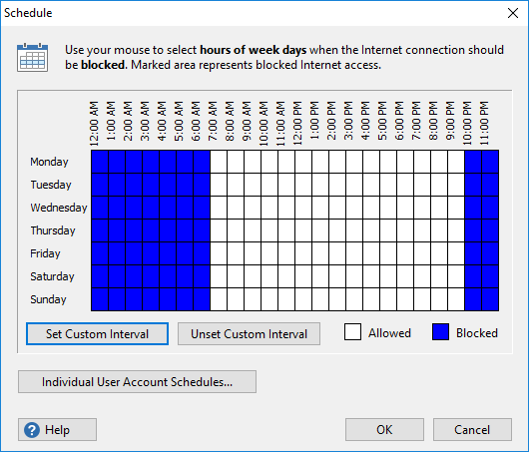
Task: Toggle the Monday 7:00 AM cell
Action: [x=219, y=162]
